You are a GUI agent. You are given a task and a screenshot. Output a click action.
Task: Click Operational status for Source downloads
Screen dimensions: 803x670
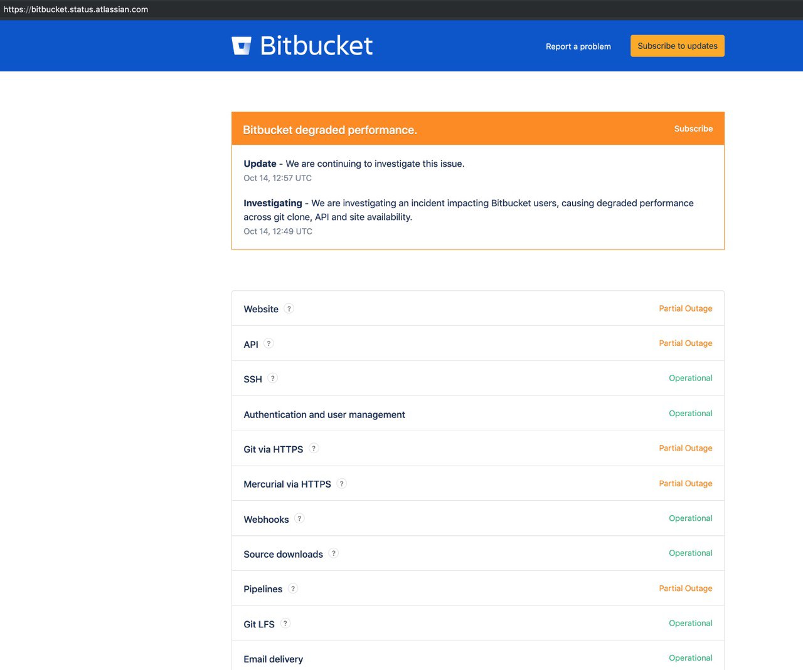click(691, 553)
